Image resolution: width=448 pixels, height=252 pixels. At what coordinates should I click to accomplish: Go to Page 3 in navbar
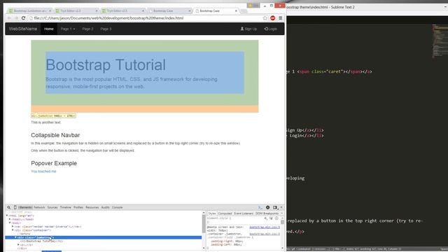106,29
